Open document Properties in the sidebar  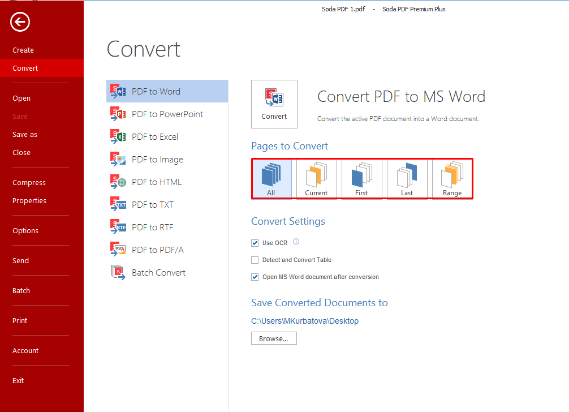[29, 201]
